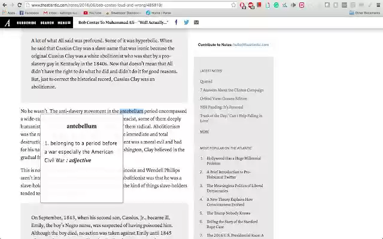
Task: Open the 'Quoted' latest note
Action: pos(206,81)
